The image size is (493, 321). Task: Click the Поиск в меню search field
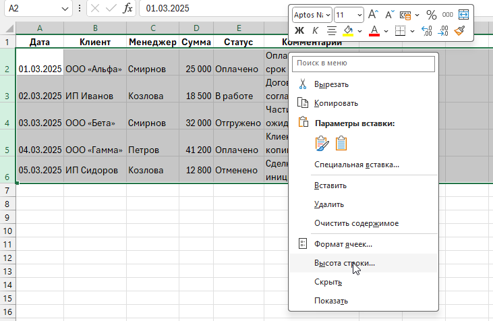click(364, 63)
